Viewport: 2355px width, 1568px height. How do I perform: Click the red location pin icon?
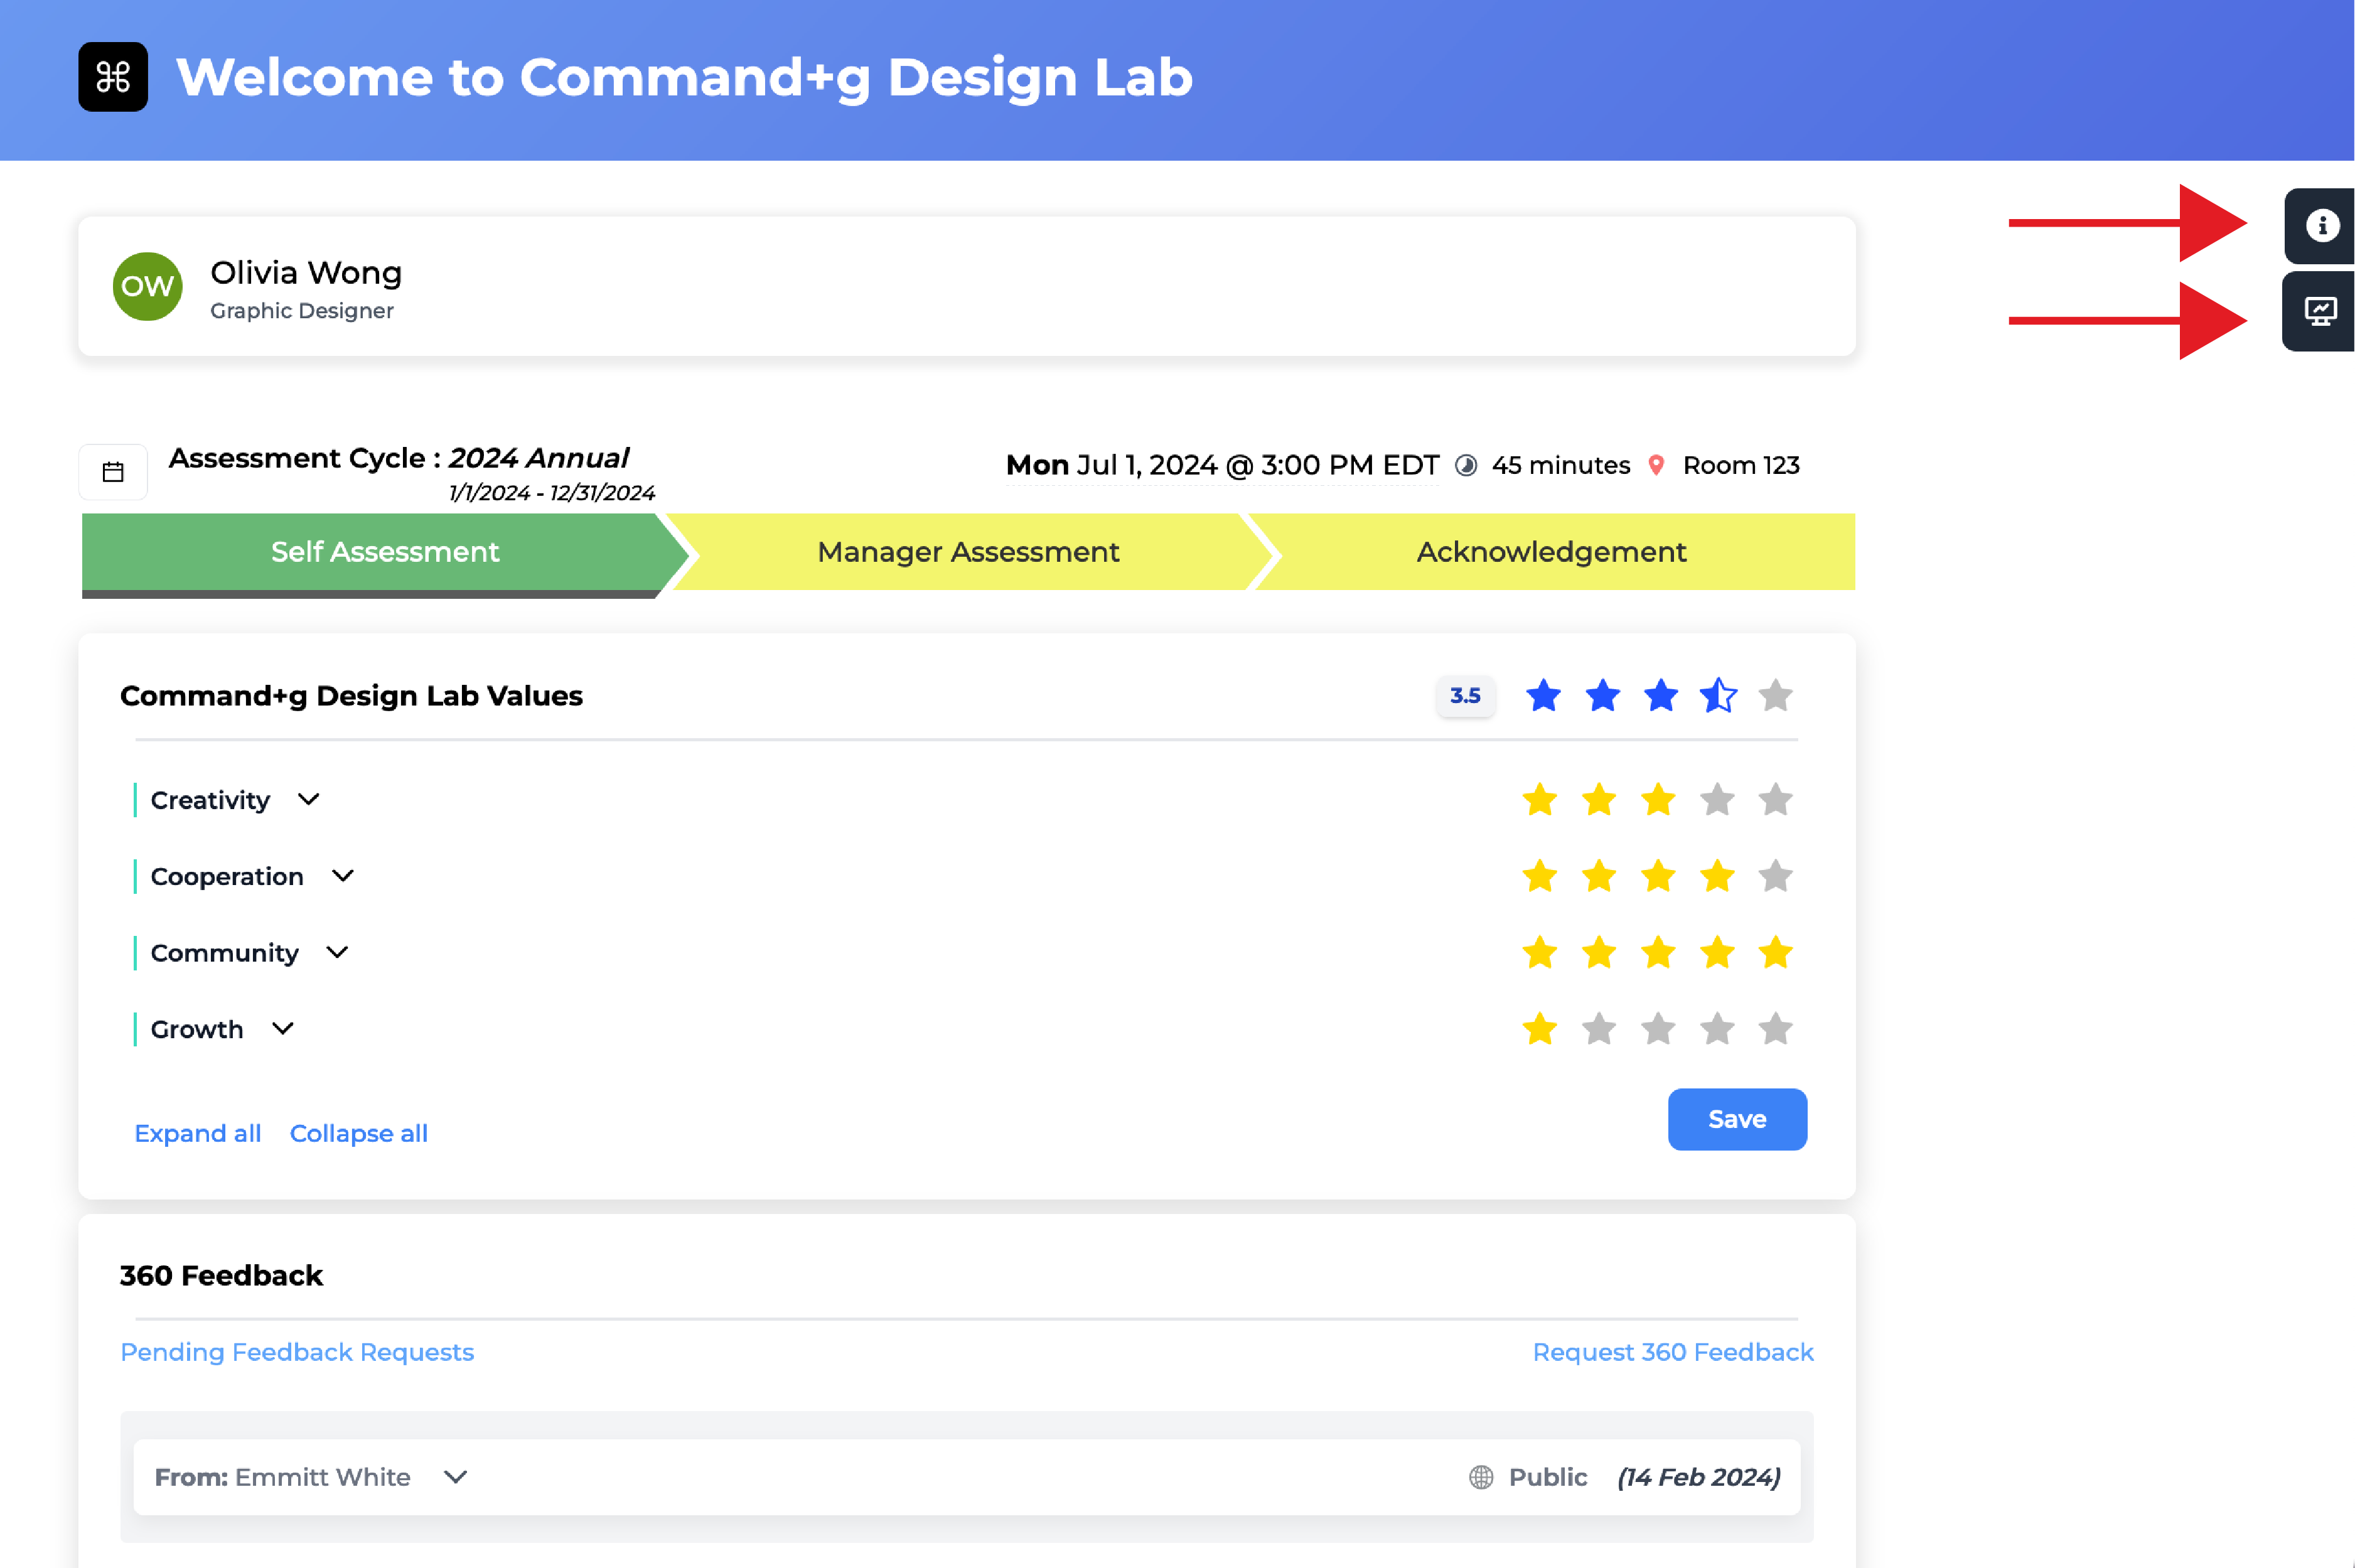[1656, 465]
